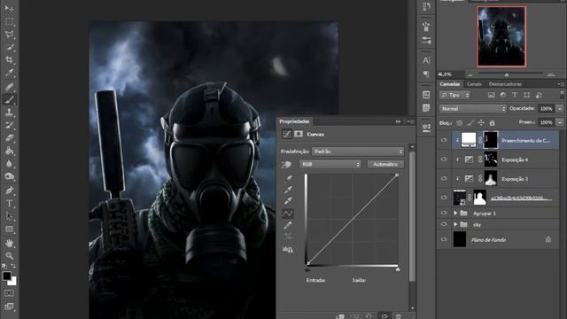This screenshot has width=567, height=319.
Task: Hide the Plano de Fundo layer
Action: point(444,239)
